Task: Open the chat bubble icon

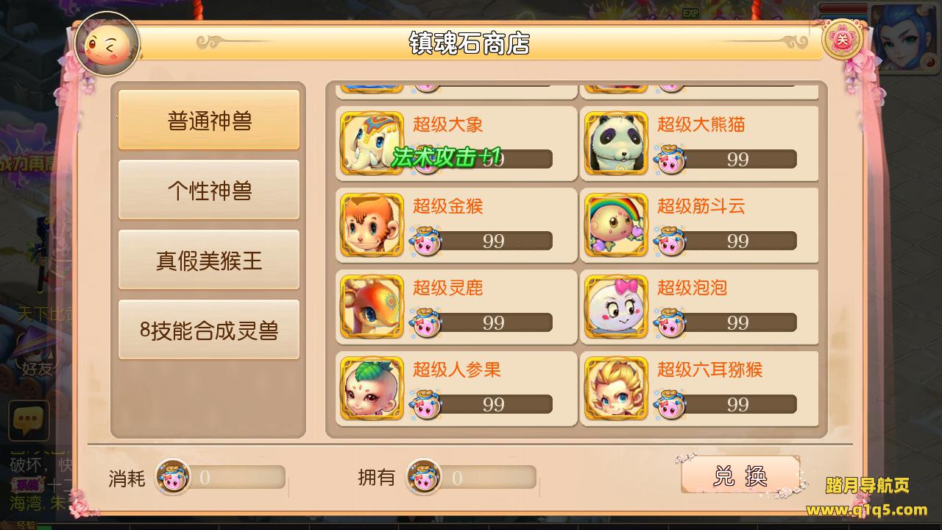Action: tap(29, 421)
